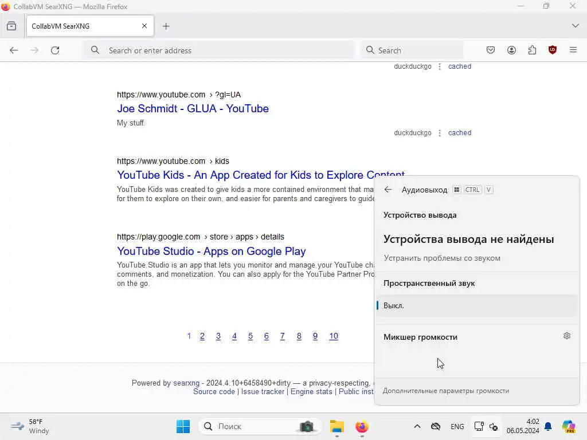Open cached link above Joe Schmidt result
Viewport: 587px width, 440px height.
click(460, 66)
